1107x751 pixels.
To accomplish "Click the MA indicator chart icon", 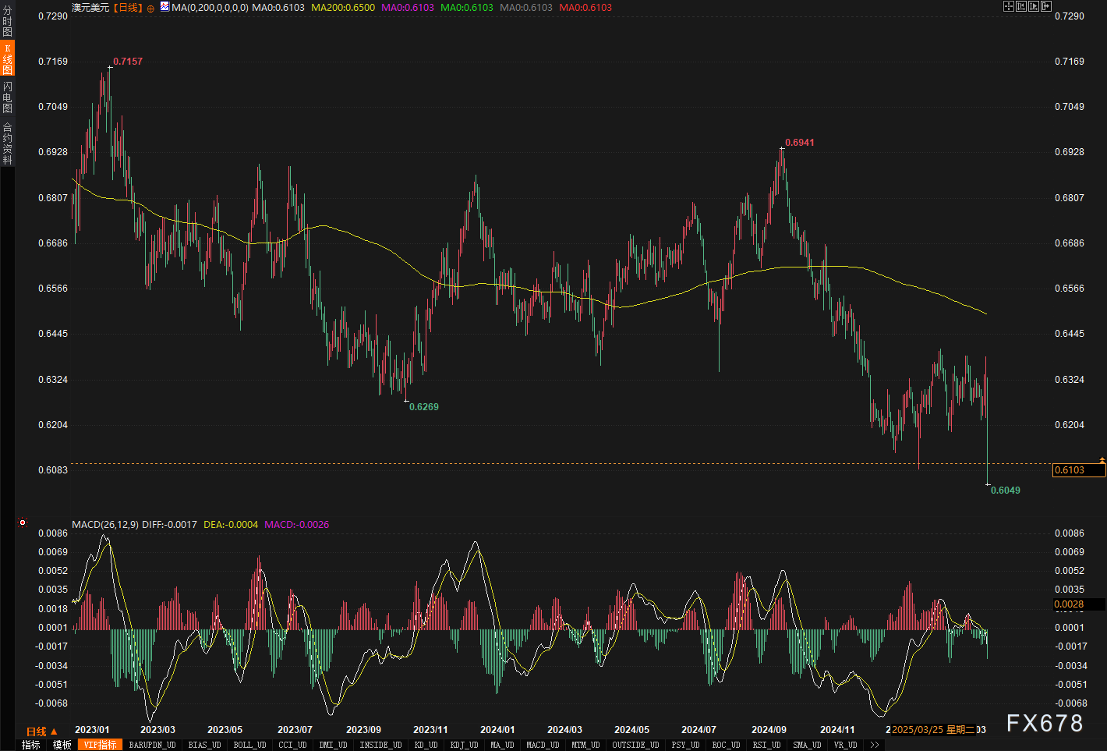I will (164, 7).
